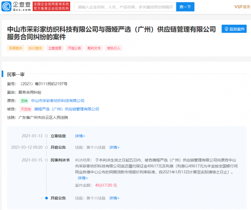Select the 民事案件 tag
This screenshot has height=210, width=251.
(x=16, y=48)
